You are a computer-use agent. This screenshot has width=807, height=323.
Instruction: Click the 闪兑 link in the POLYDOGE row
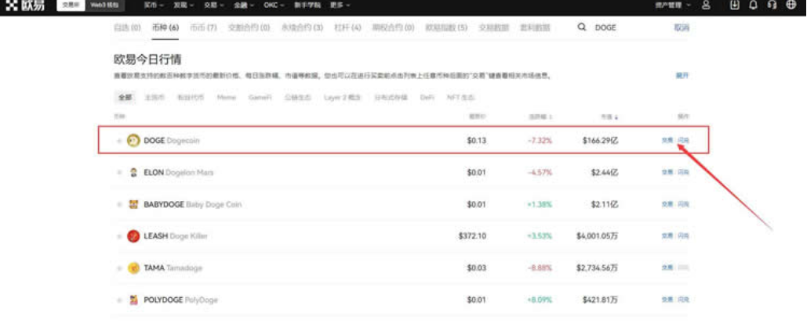(683, 300)
